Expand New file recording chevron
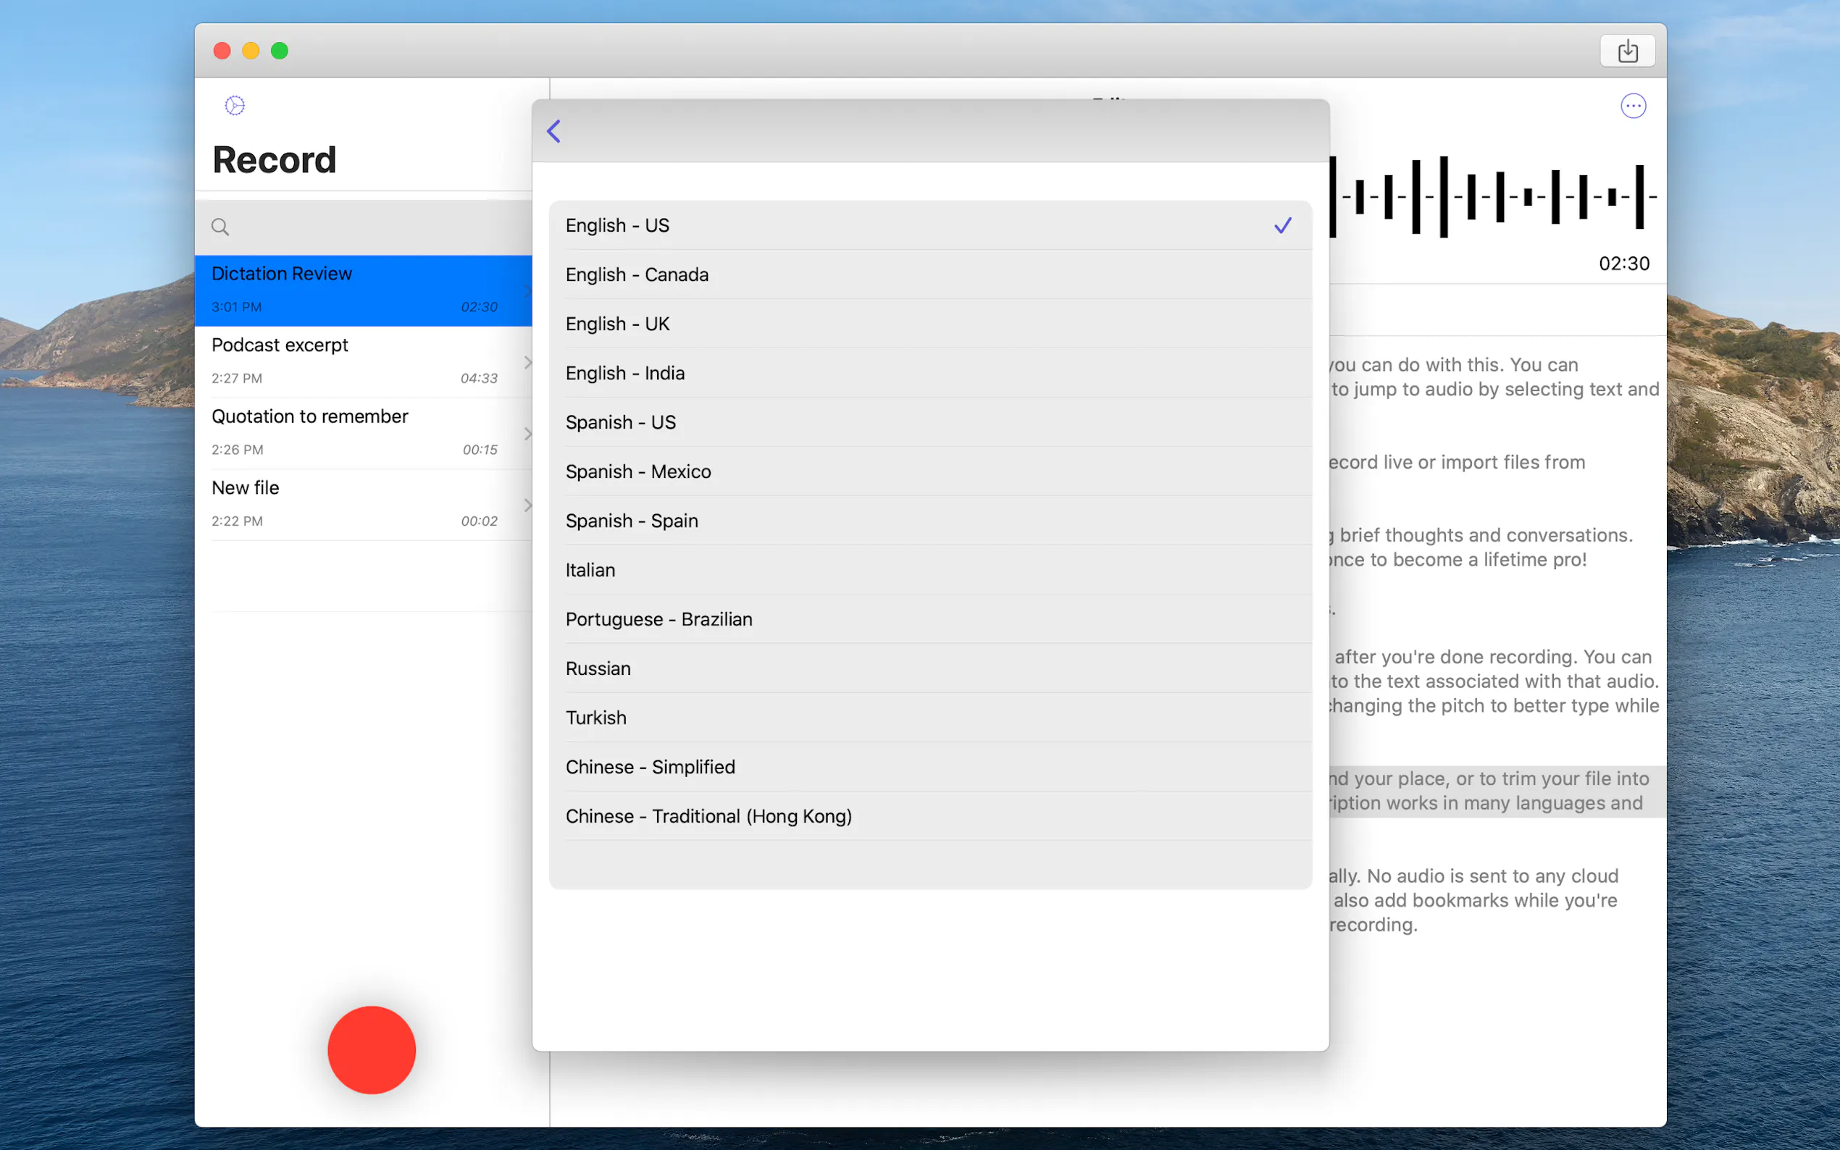 [527, 505]
